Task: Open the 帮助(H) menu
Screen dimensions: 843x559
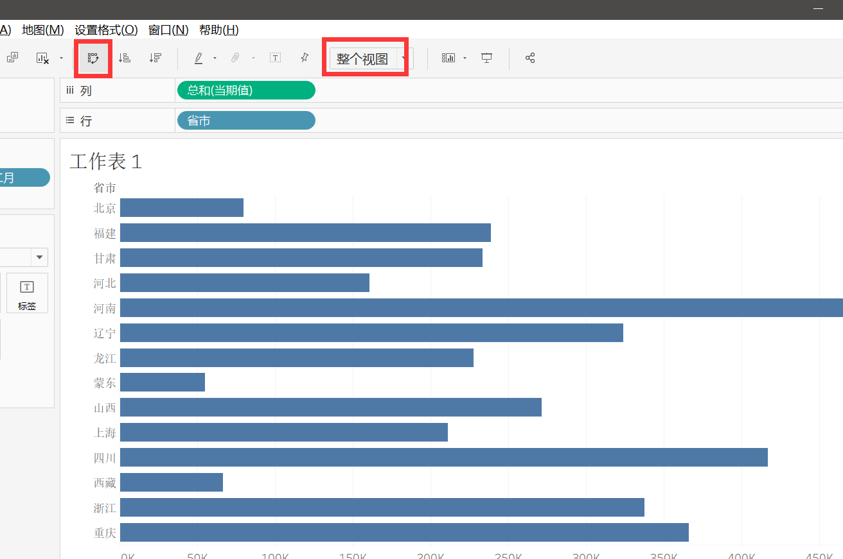Action: click(219, 30)
